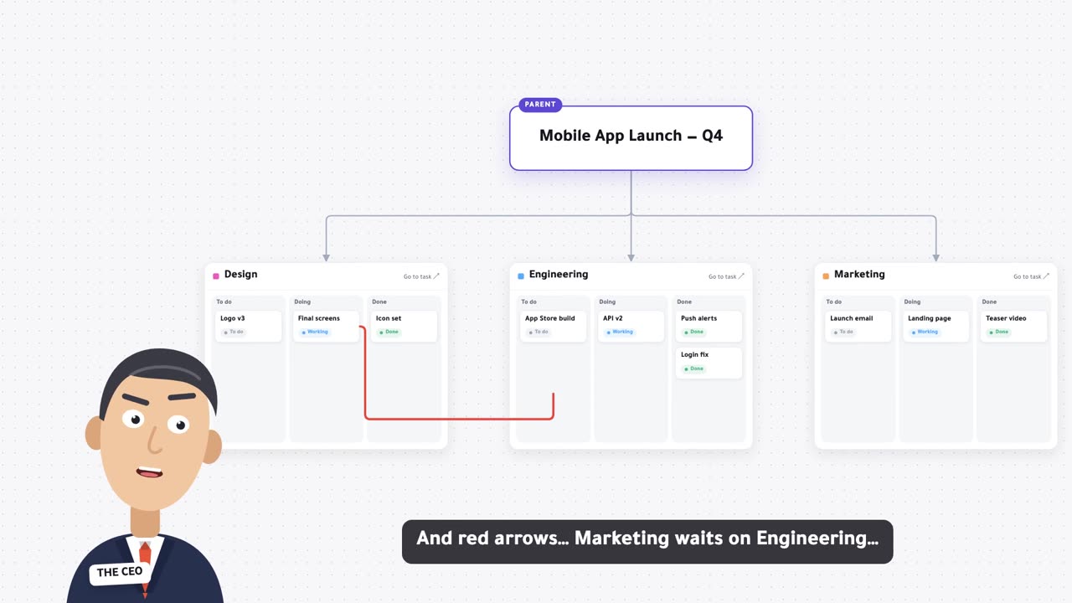Screen dimensions: 1072x603
Task: Open the Logo v3 card
Action: [249, 326]
